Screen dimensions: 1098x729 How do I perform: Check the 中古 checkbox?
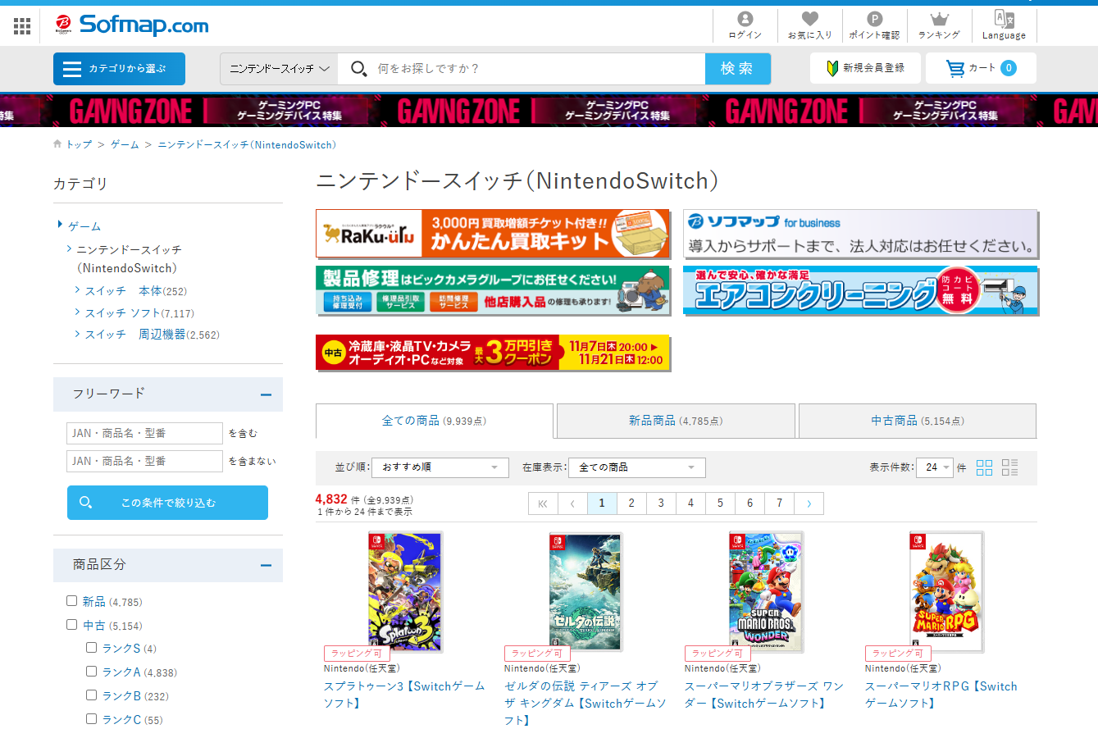[72, 625]
